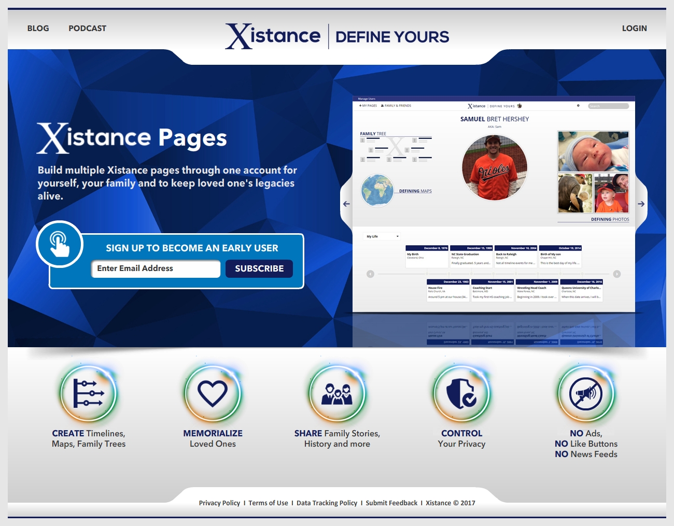Open the My Life dropdown in preview
This screenshot has width=674, height=526.
tap(383, 236)
